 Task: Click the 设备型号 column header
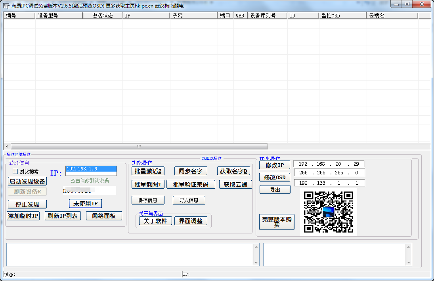(x=59, y=15)
